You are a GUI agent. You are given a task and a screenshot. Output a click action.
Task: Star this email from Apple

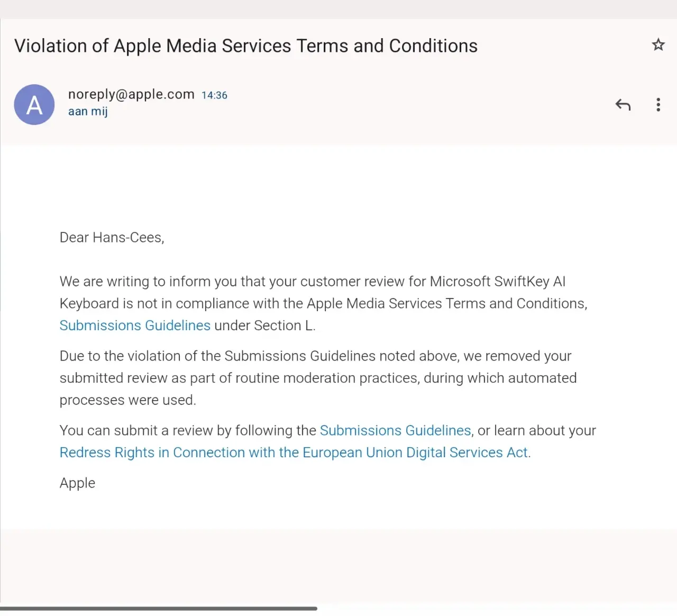[x=658, y=44]
